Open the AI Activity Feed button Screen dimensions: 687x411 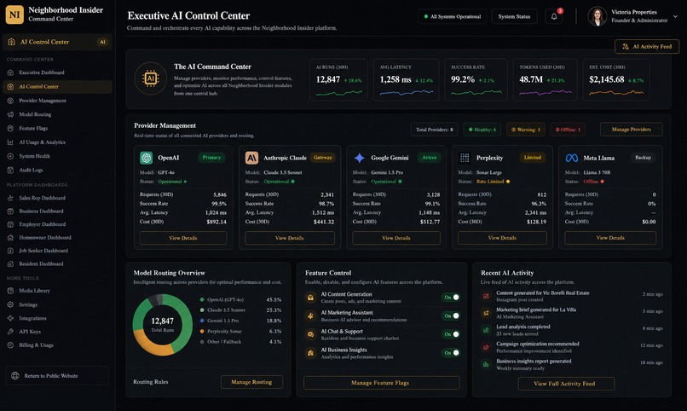pyautogui.click(x=647, y=46)
